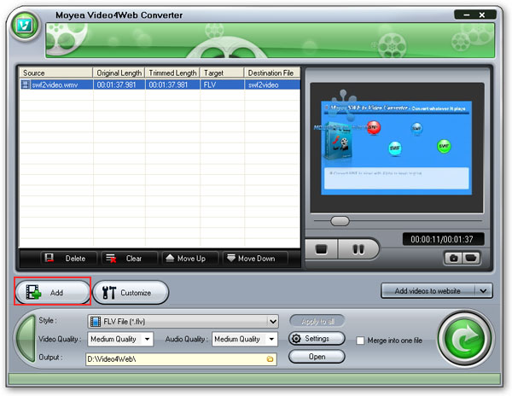Stop the video preview playback
Screen dimensions: 512x396
click(x=322, y=249)
